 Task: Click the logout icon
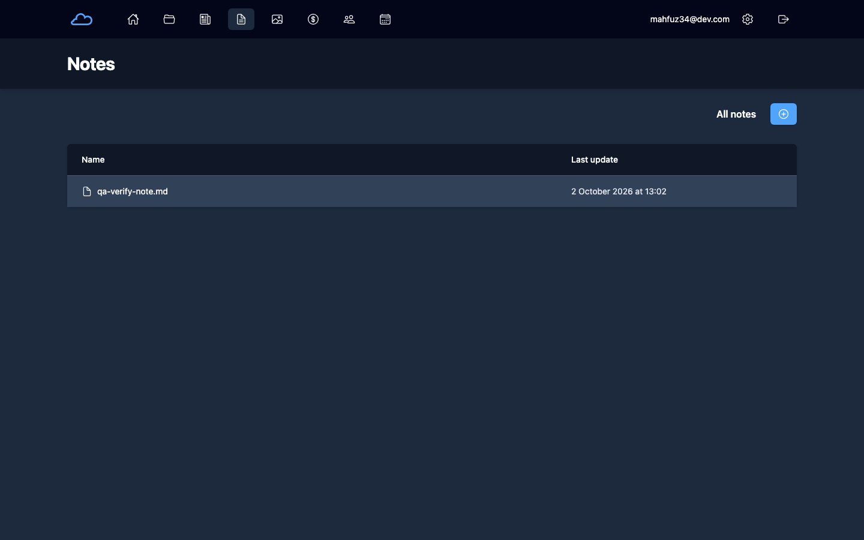(784, 19)
